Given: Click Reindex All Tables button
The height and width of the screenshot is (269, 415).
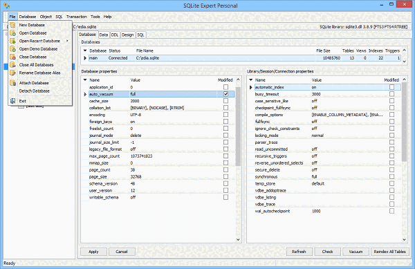Looking at the screenshot, I should click(x=389, y=252).
